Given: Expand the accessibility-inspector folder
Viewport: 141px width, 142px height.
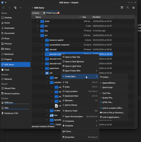Looking at the screenshot, I should tap(42, 45).
